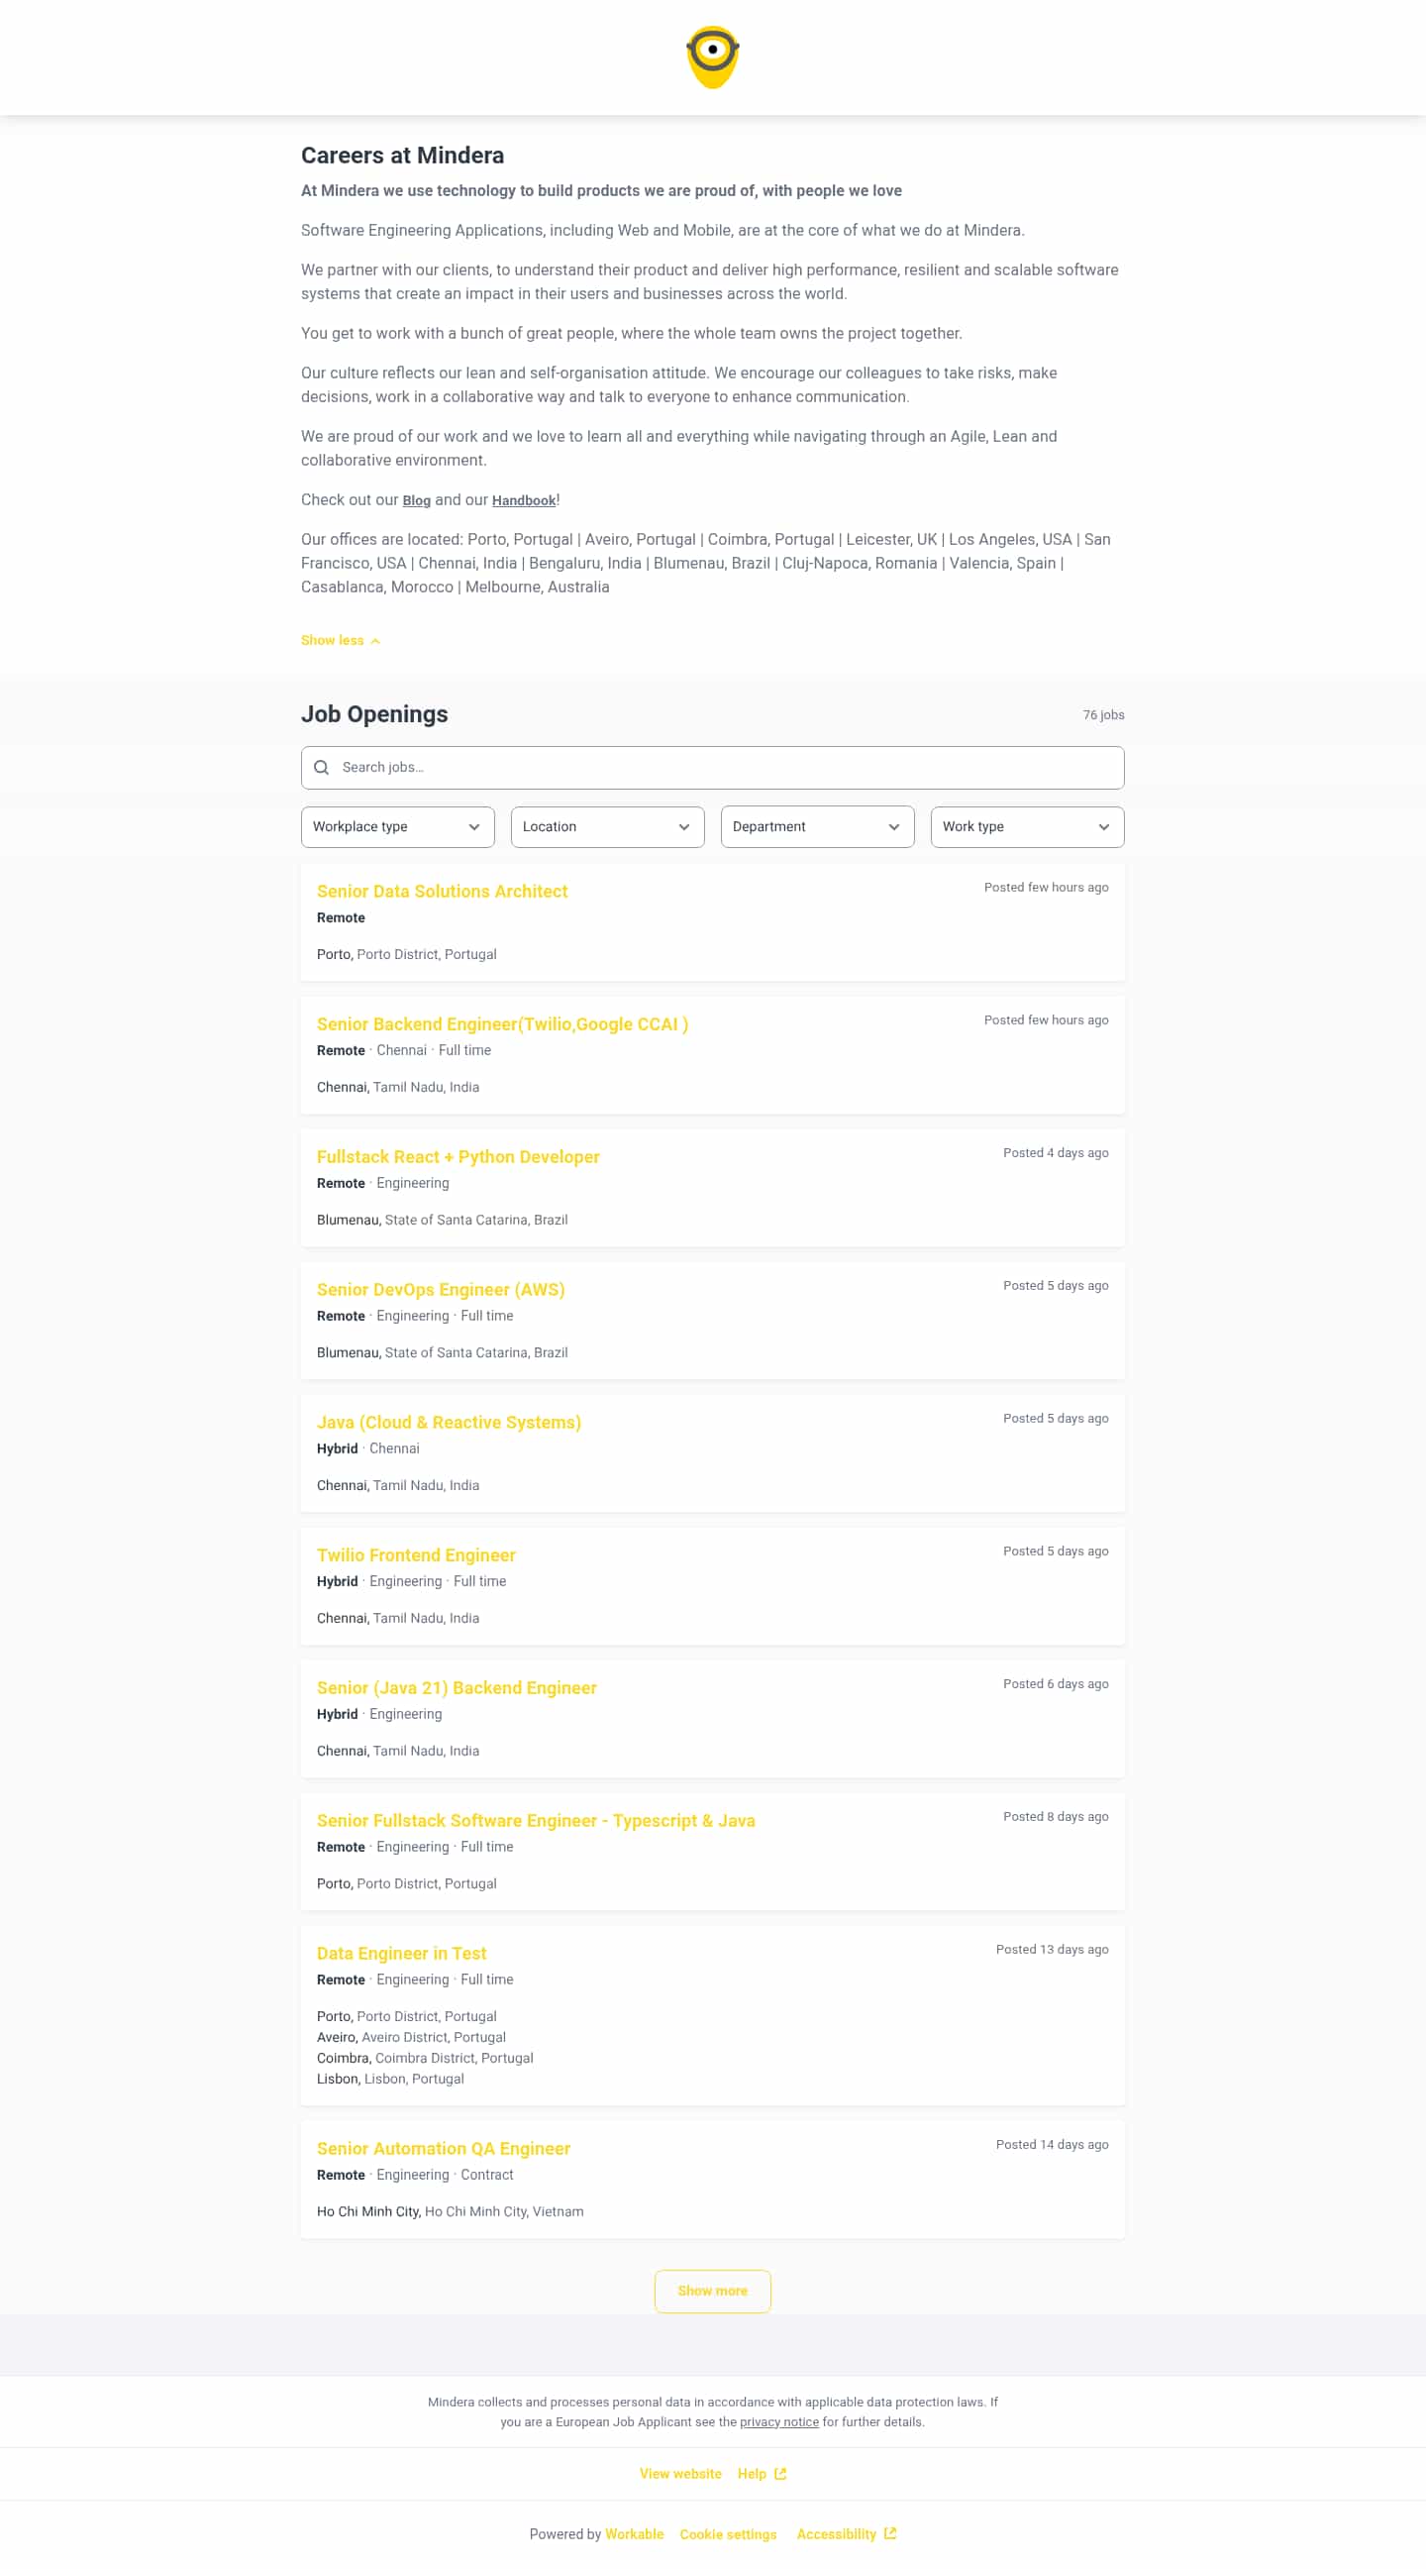Open Senior Backend Engineer (Twilio, Google CCAI) job
The height and width of the screenshot is (2569, 1426).
point(502,1023)
